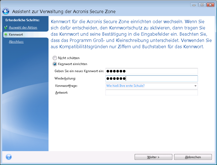Focus the new password input field
The width and height of the screenshot is (217, 165).
click(151, 71)
